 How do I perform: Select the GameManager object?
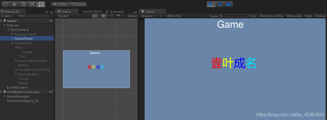(x=18, y=96)
